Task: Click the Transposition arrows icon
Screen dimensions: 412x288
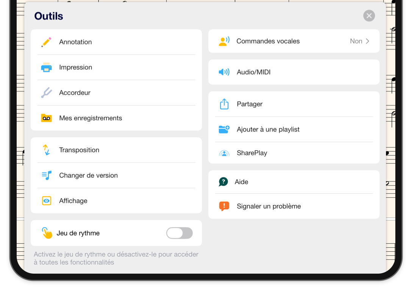Action: tap(47, 150)
